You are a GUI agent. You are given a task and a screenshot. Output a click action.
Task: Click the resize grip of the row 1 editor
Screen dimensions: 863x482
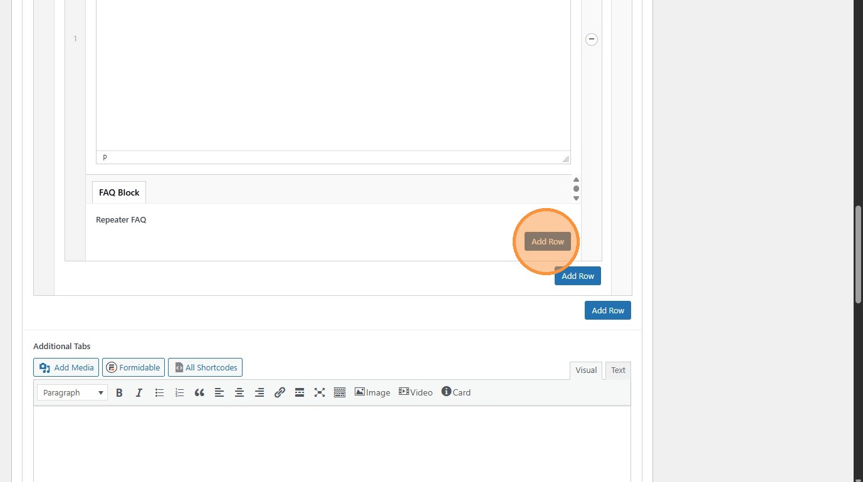click(x=565, y=159)
